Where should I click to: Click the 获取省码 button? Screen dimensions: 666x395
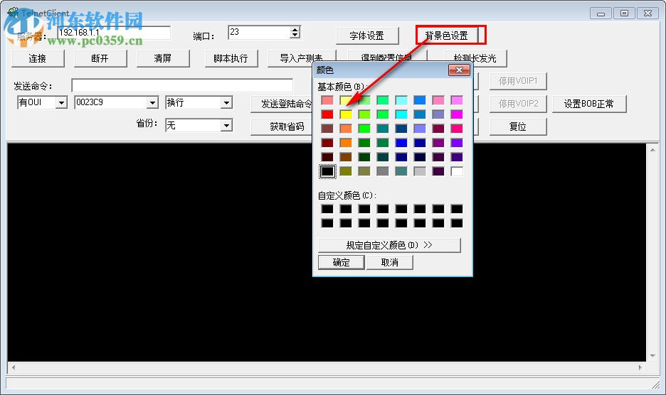pos(282,127)
